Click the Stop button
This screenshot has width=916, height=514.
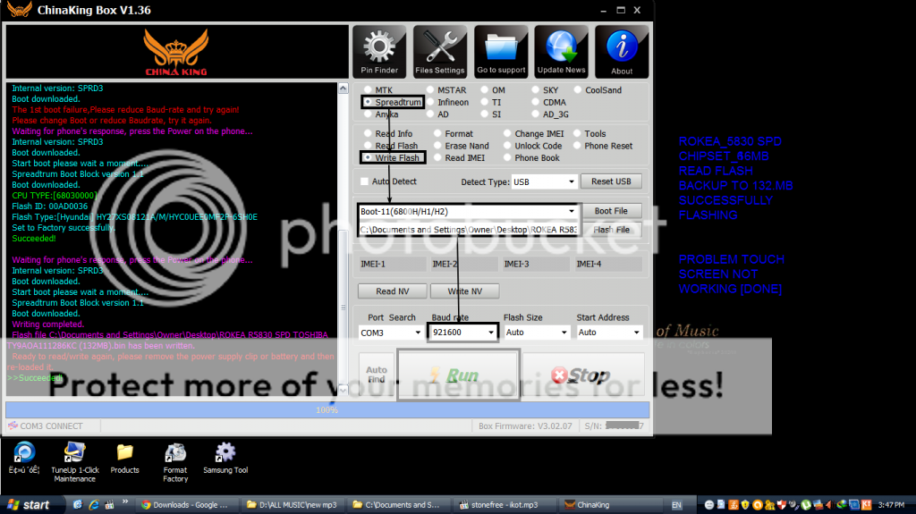coord(583,375)
